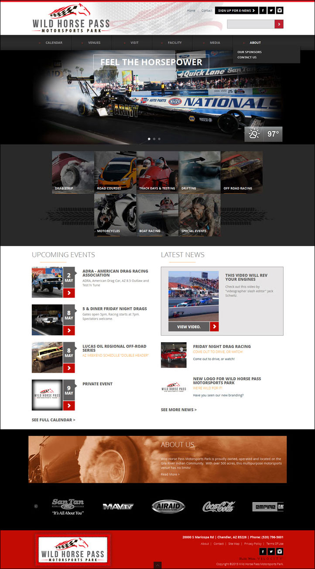Viewport: 315px width, 569px height.
Task: Click the search input field
Action: pos(251,24)
